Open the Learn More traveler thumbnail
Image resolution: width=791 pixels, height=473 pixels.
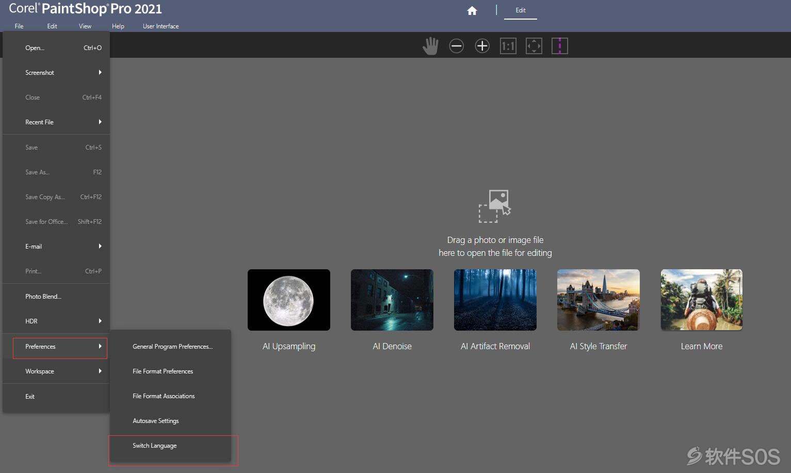[x=702, y=300]
